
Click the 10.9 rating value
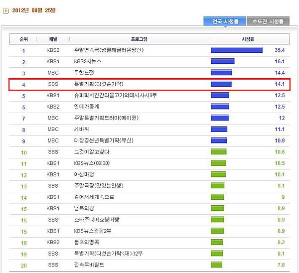click(x=280, y=140)
